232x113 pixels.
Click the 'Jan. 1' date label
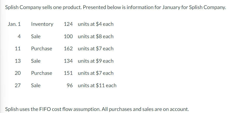(x=14, y=24)
